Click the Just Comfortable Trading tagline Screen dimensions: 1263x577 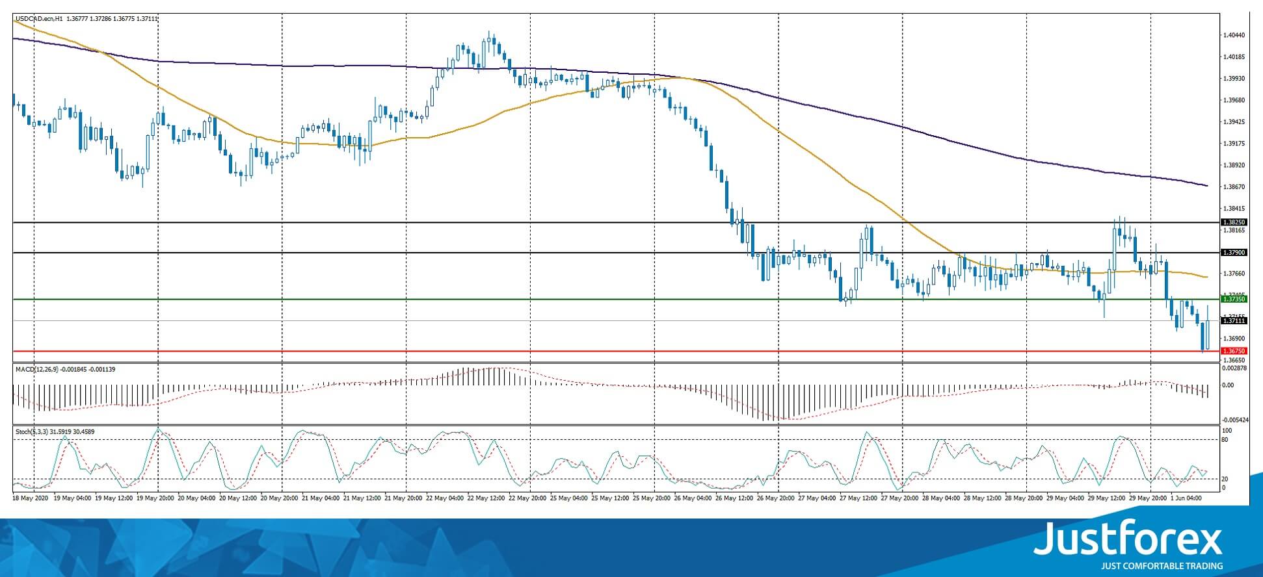tap(1162, 566)
